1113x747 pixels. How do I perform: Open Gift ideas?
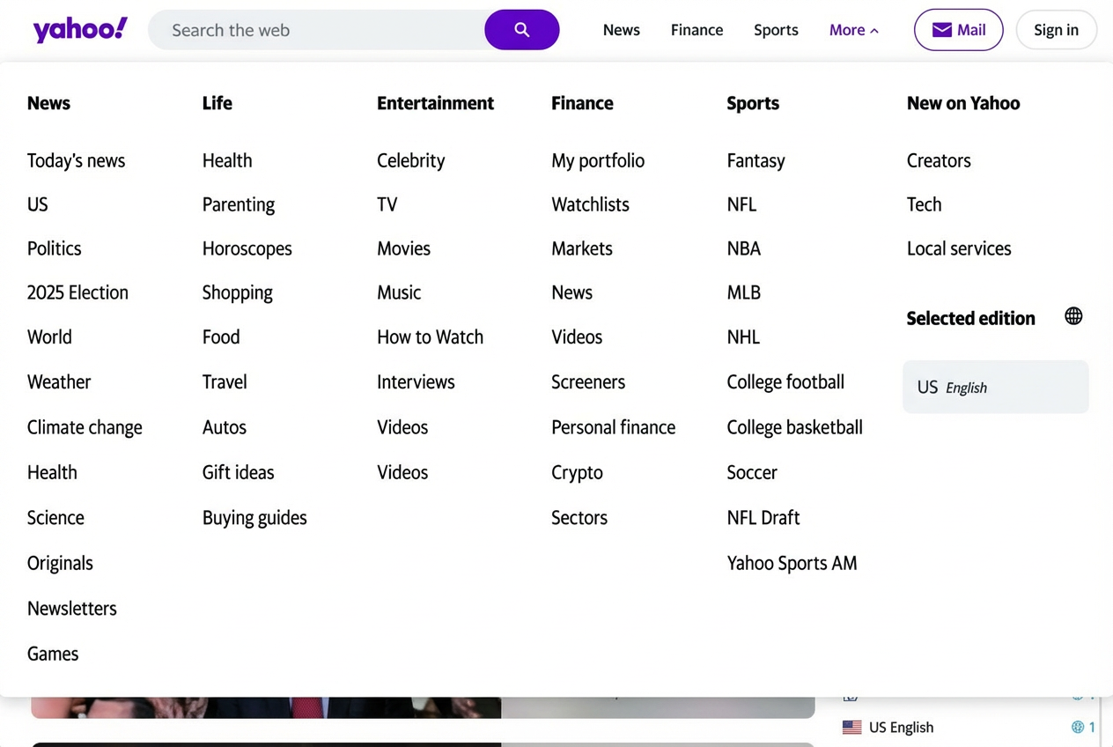238,472
